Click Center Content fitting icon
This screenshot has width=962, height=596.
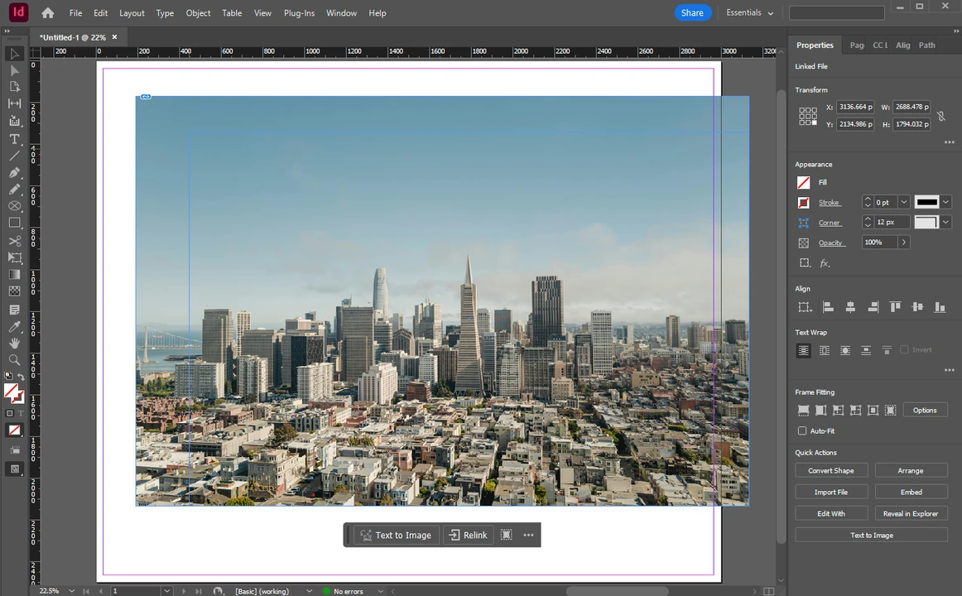[873, 411]
